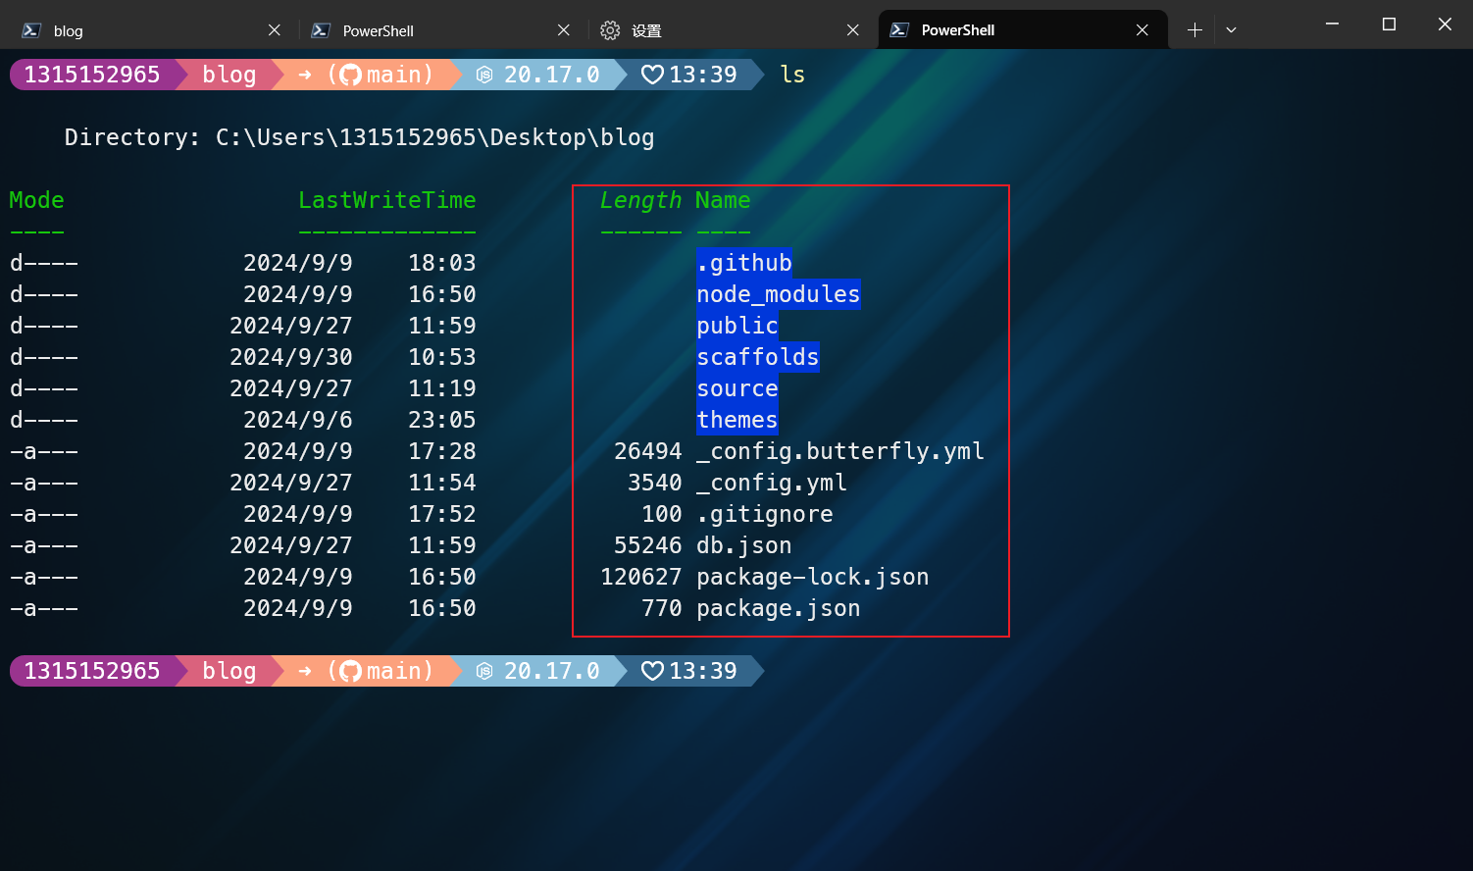Click the GitHub icon in the bottom prompt line
1473x871 pixels.
coord(350,672)
